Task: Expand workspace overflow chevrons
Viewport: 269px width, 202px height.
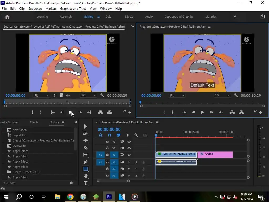Action: (x=235, y=16)
